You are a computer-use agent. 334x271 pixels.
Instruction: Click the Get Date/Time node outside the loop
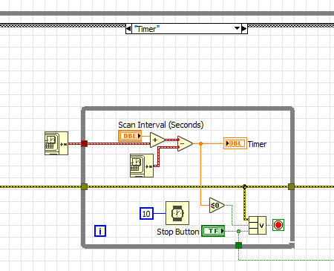coord(56,143)
